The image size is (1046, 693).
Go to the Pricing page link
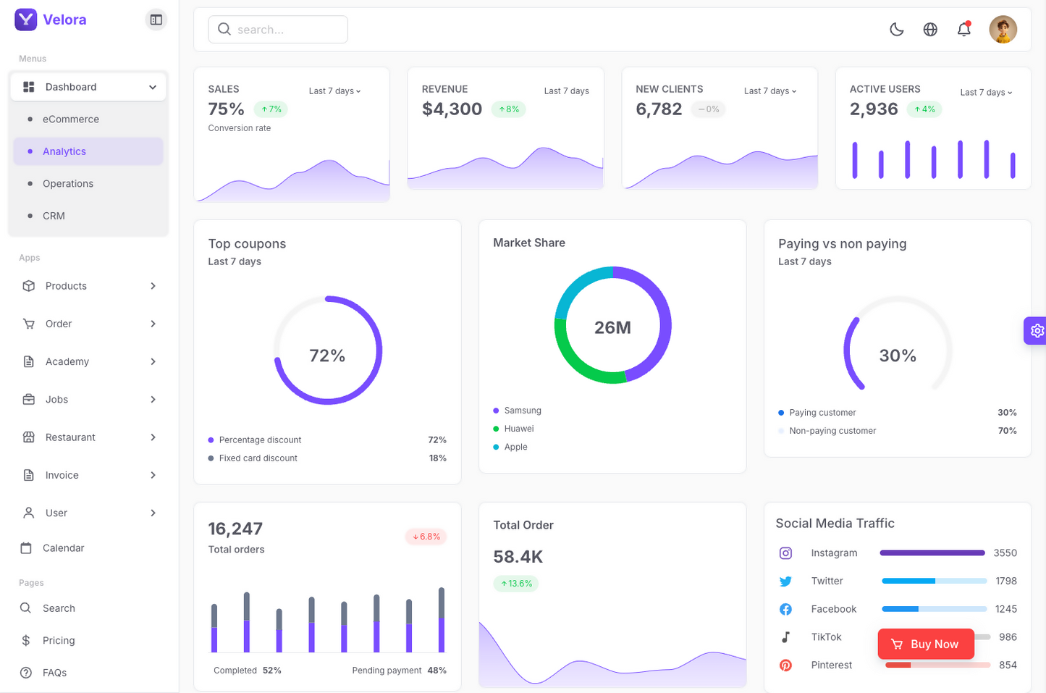58,641
